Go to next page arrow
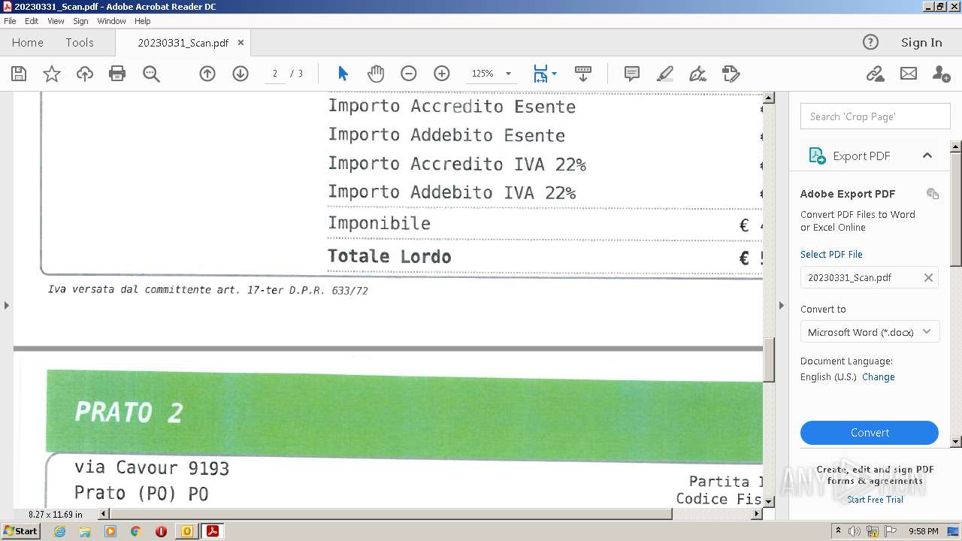 [240, 74]
